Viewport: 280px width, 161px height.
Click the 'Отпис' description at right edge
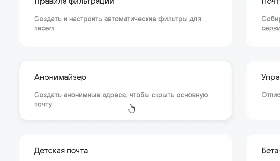[271, 95]
